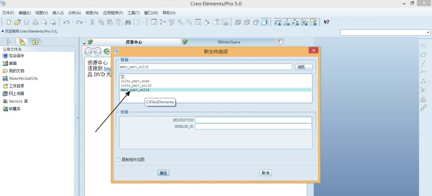This screenshot has width=432, height=196.
Task: Toggle datum points display
Action: coord(295,22)
